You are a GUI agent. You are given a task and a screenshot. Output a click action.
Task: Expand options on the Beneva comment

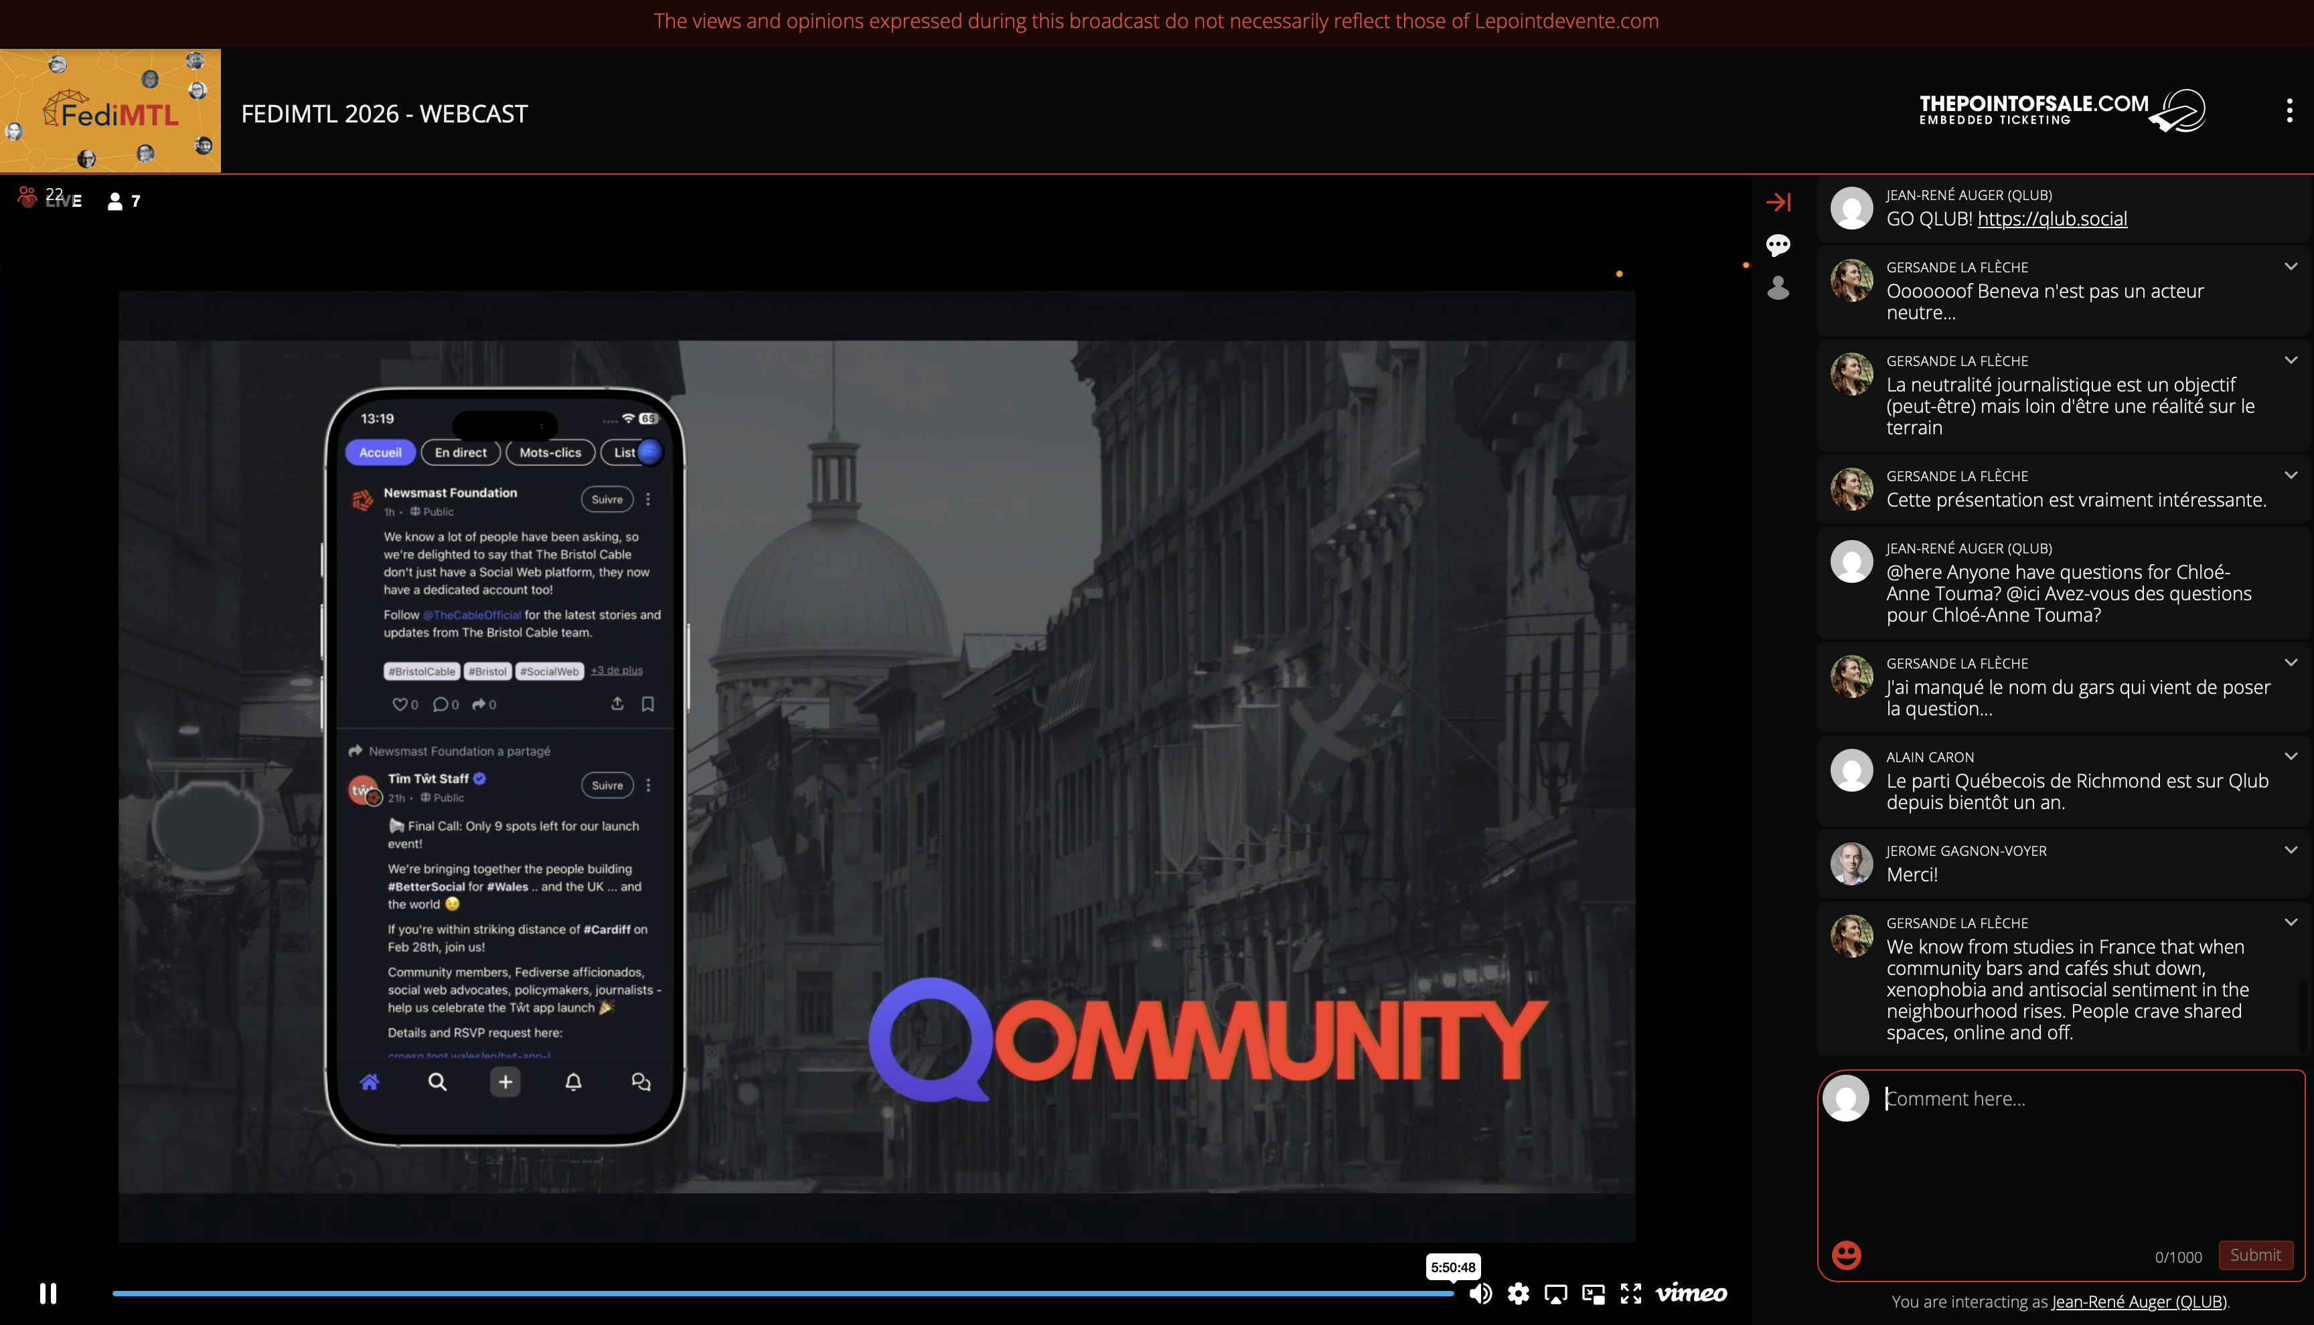(x=2291, y=266)
